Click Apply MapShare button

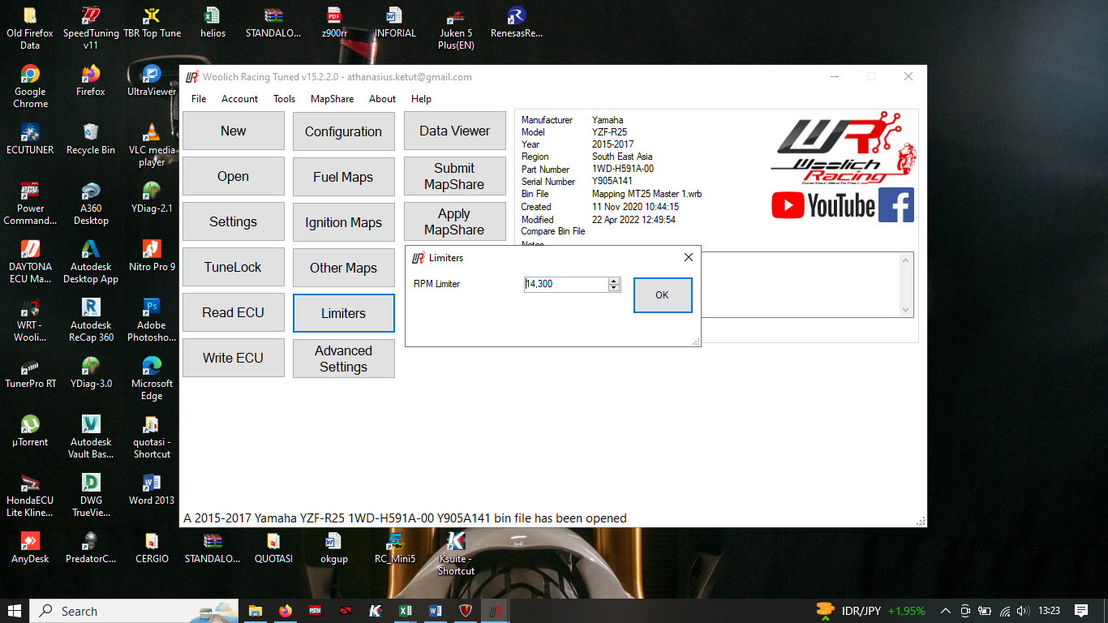(454, 221)
